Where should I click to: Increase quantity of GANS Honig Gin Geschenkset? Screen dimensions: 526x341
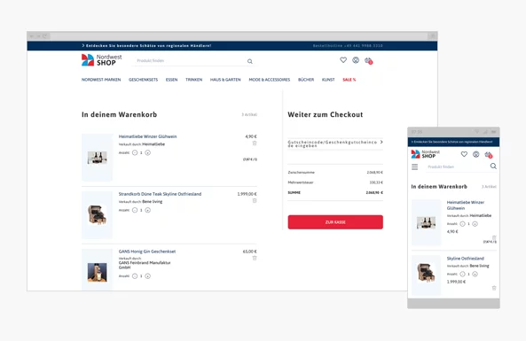point(147,276)
